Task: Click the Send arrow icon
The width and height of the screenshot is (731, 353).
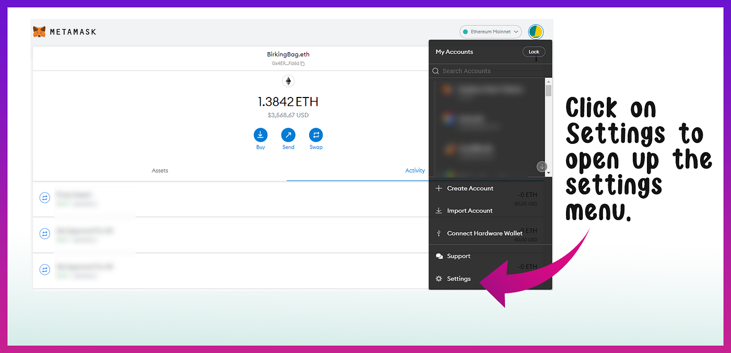Action: 288,135
